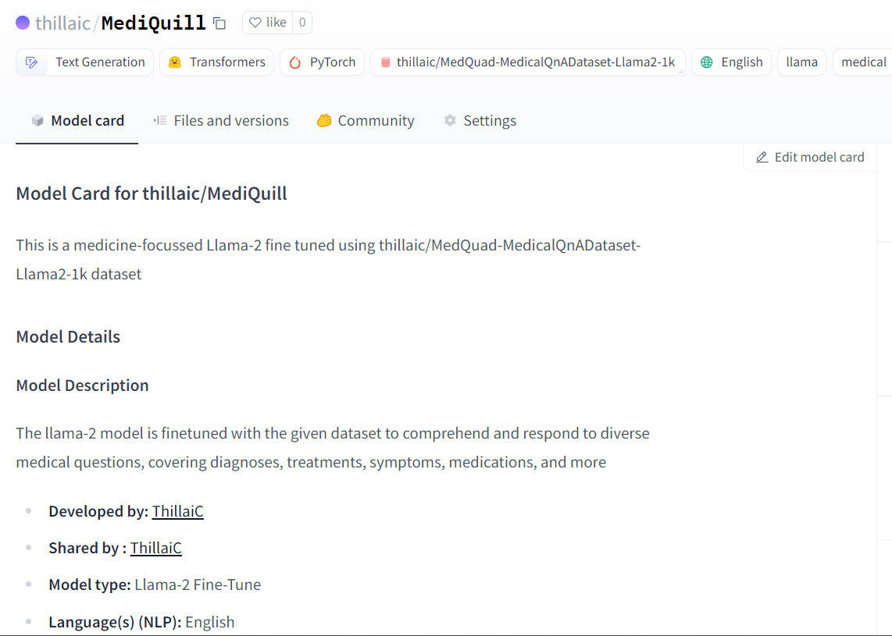Click the Model card cube icon
892x636 pixels.
(x=37, y=120)
